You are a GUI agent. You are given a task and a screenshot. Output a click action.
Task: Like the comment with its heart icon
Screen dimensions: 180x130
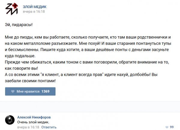tap(167, 127)
